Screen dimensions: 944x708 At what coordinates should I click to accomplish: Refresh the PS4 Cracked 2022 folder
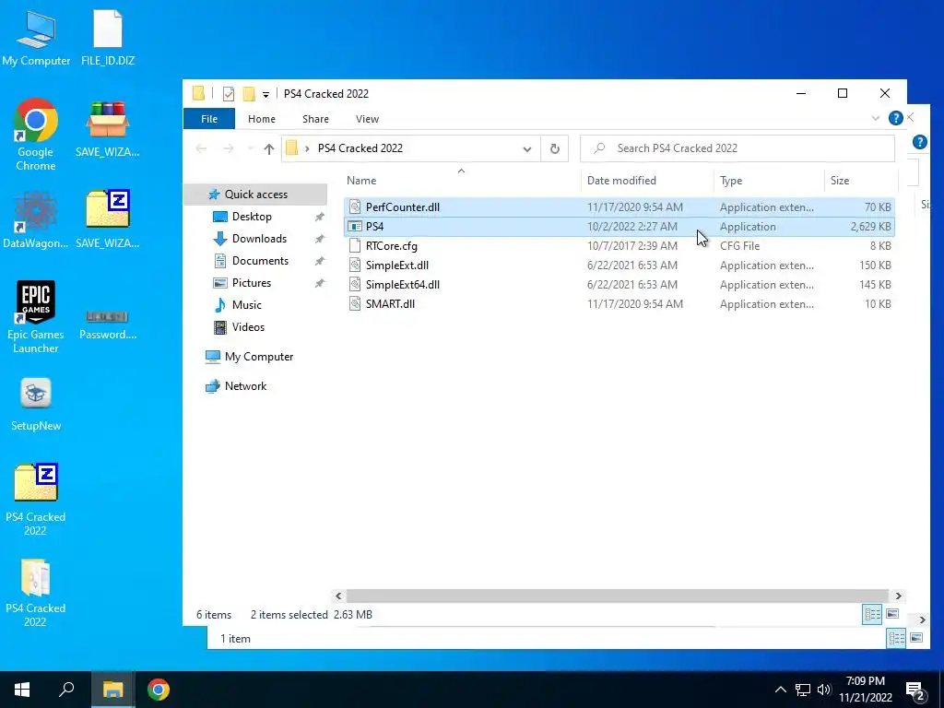[x=554, y=148]
